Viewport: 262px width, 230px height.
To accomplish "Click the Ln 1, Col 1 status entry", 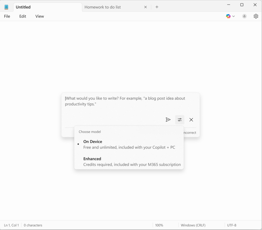I will (11, 225).
